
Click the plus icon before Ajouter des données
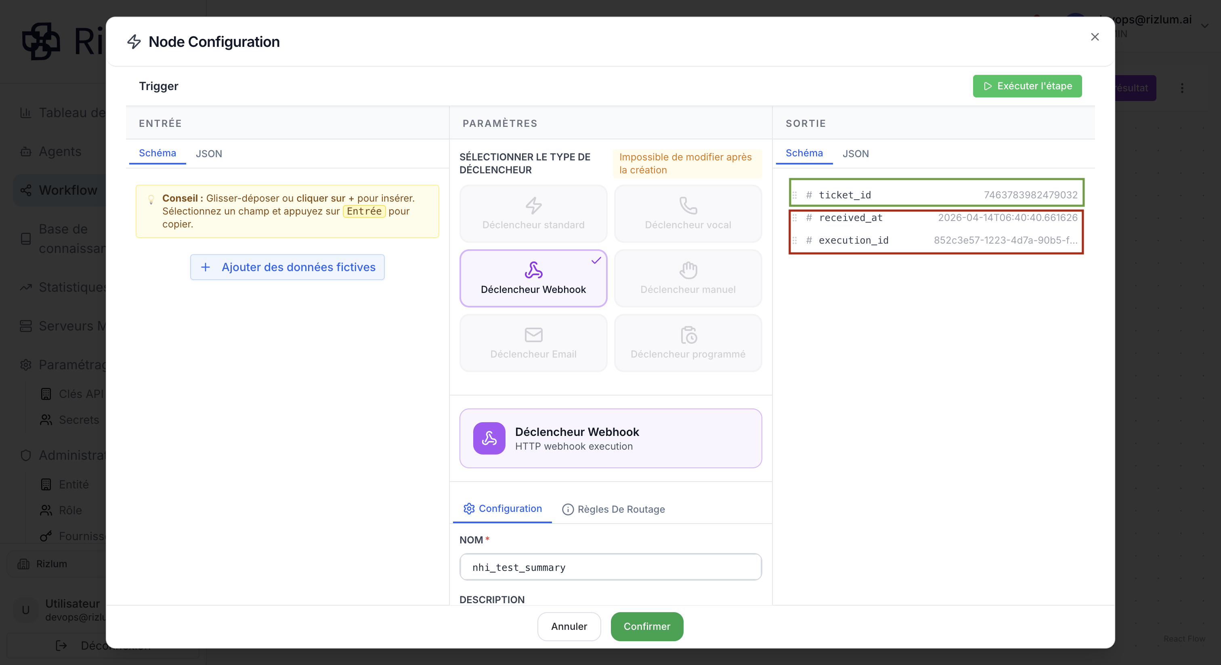[x=205, y=267]
